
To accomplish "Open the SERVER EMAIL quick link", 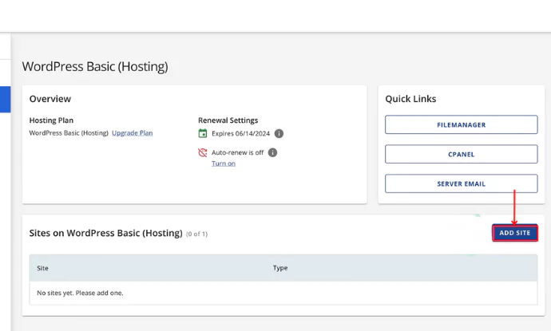I will click(x=461, y=183).
